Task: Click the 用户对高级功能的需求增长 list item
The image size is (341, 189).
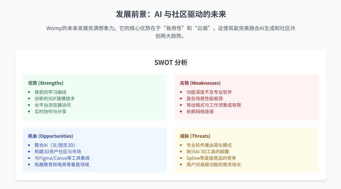Action: pos(213,165)
